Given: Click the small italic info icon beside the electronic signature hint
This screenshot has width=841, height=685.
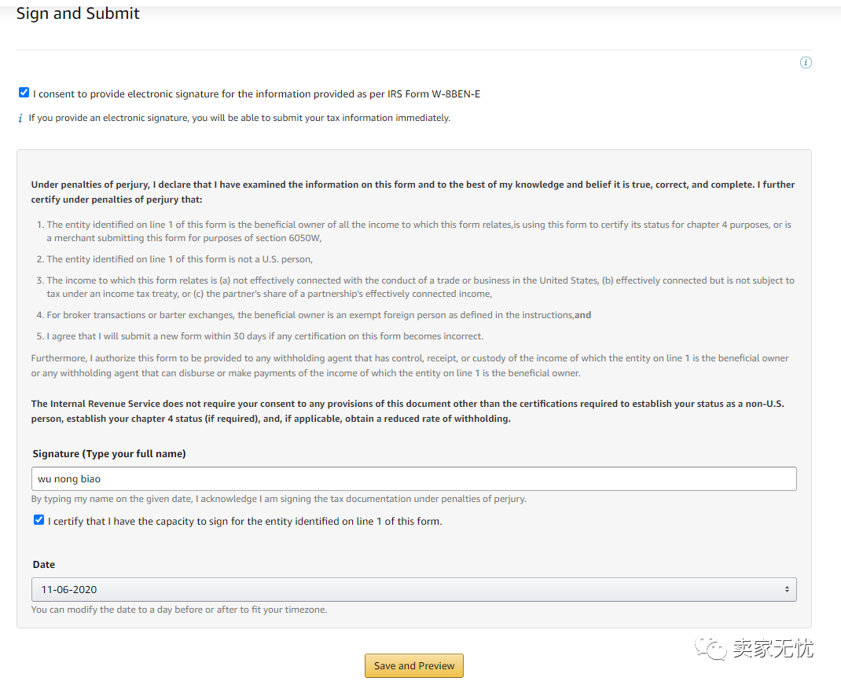Looking at the screenshot, I should pos(20,119).
